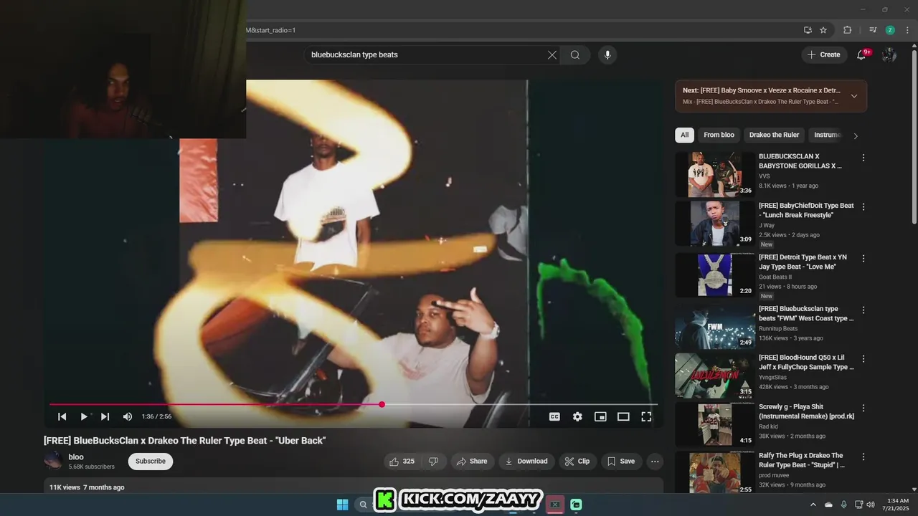The height and width of the screenshot is (516, 918).
Task: Open FWM West Coast type beat title
Action: (806, 313)
